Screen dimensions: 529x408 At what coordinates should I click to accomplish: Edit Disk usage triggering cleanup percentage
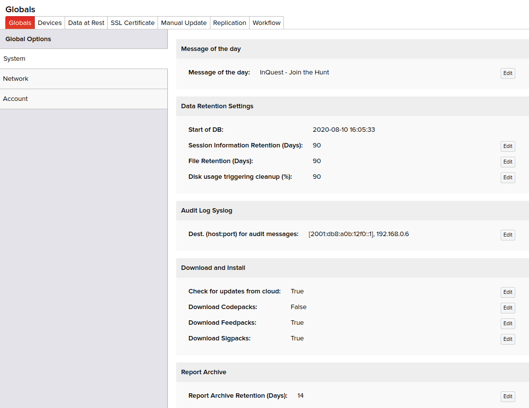(507, 178)
